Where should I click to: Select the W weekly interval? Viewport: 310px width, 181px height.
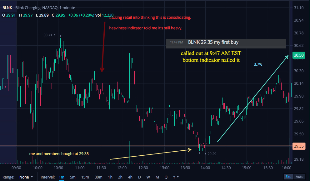coord(148,177)
